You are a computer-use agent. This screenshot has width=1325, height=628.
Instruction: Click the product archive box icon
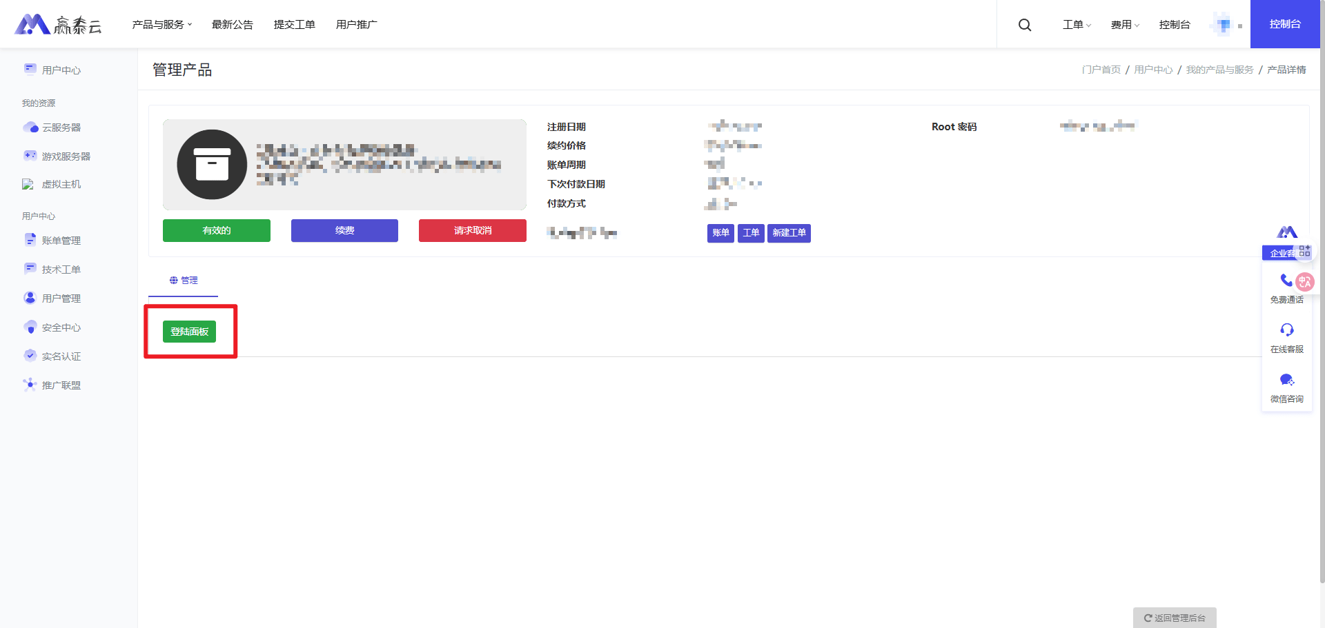point(212,165)
